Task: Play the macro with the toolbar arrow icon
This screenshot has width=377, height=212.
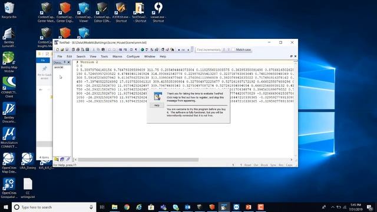Action: (188, 49)
